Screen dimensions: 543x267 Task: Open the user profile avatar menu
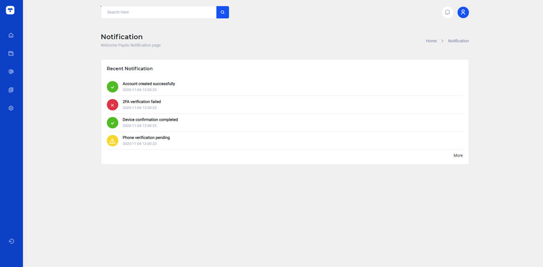pyautogui.click(x=463, y=12)
